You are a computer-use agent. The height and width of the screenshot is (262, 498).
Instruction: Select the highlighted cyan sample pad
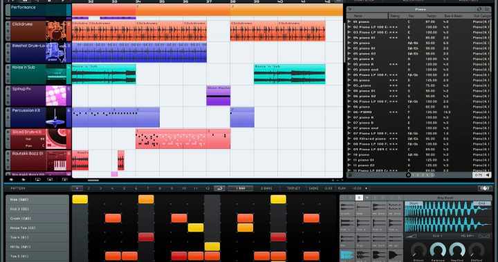pyautogui.click(x=347, y=255)
